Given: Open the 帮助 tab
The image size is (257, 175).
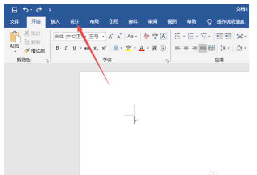Looking at the screenshot, I should [191, 21].
